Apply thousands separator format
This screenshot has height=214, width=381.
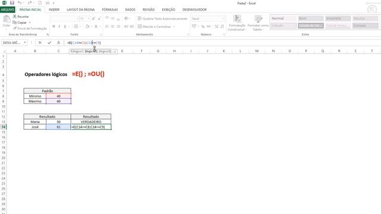(209, 26)
